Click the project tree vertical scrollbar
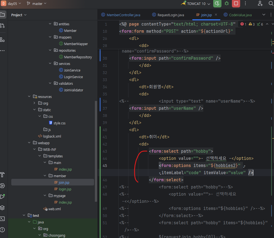 (96, 151)
